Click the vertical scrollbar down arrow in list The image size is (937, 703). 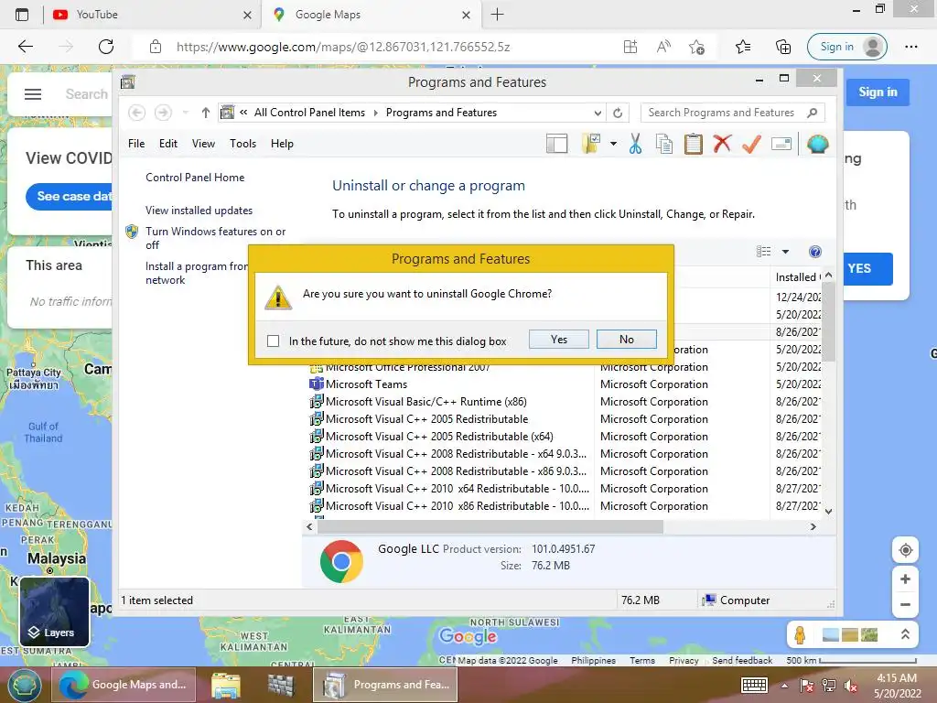pyautogui.click(x=828, y=512)
